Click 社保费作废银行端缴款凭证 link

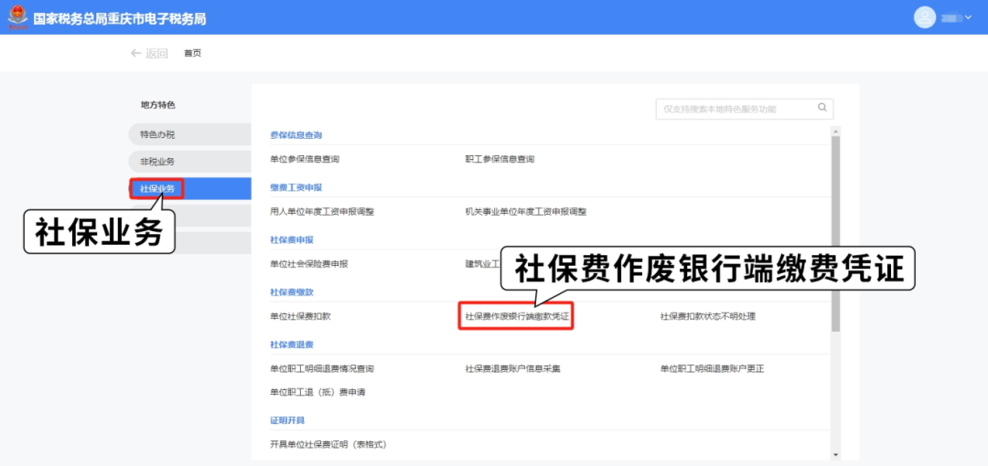(x=517, y=316)
